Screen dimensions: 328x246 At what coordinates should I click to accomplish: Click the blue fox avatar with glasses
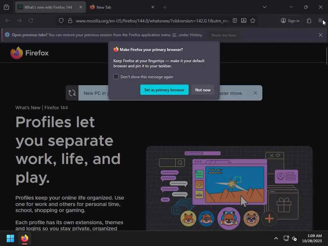pos(207,218)
